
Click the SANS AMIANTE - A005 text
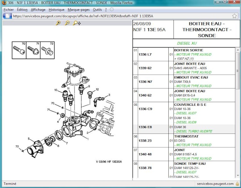pyautogui.click(x=190, y=68)
